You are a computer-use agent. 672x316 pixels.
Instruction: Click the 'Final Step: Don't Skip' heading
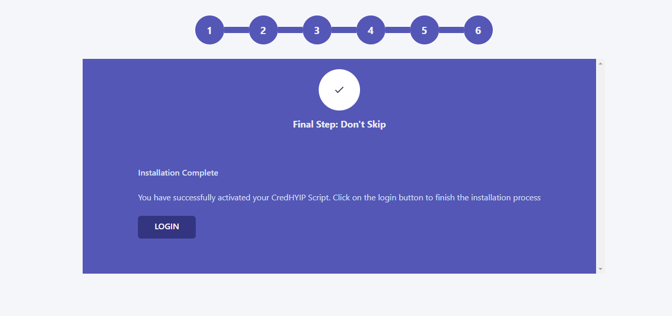339,124
